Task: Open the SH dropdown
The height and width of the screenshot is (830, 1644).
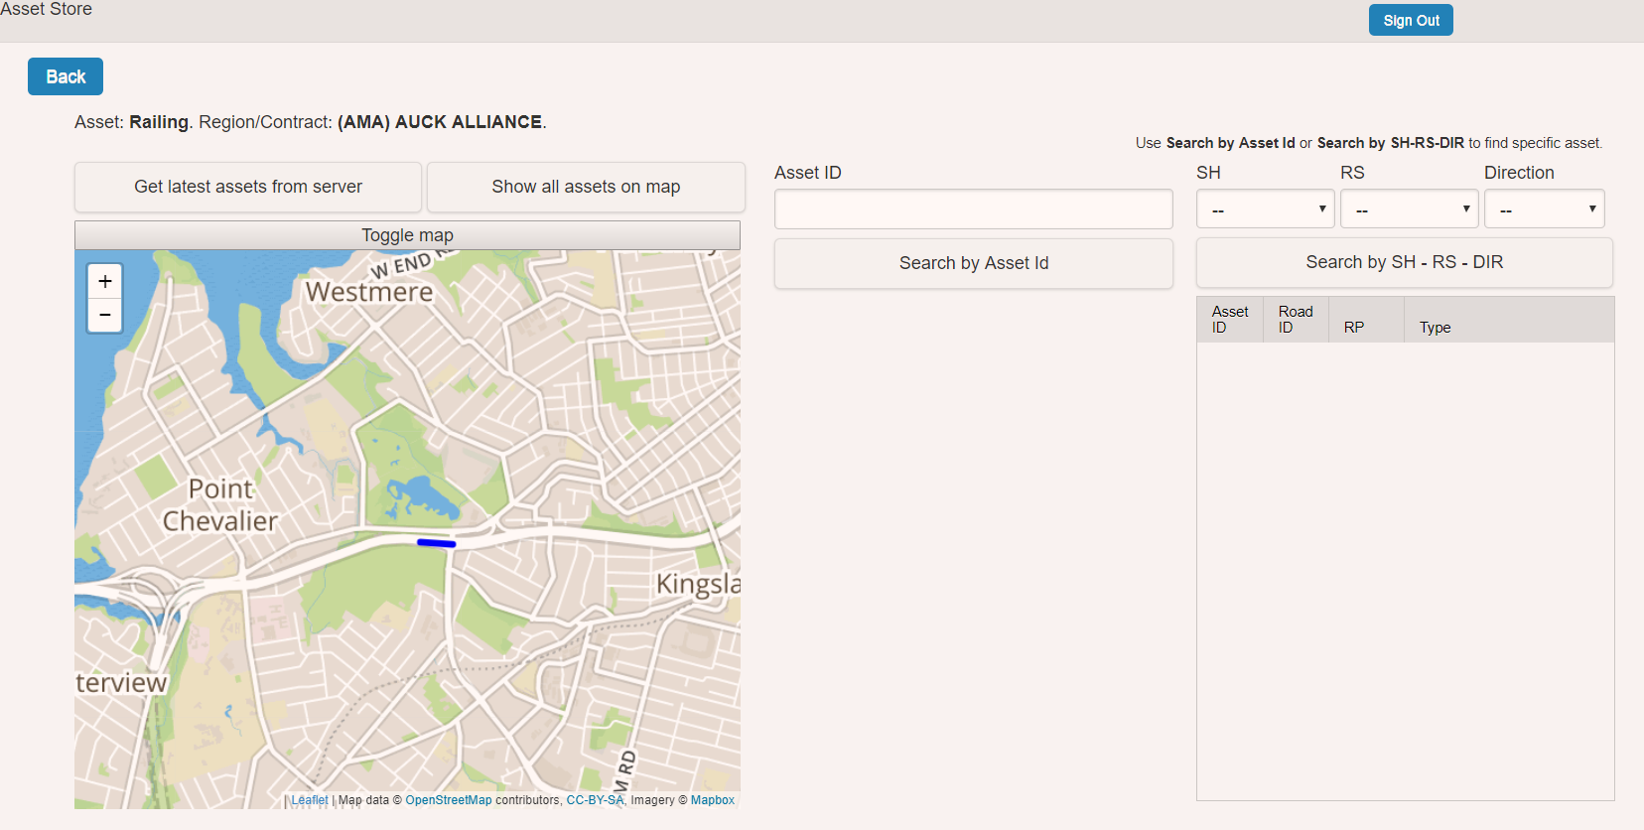Action: tap(1265, 209)
